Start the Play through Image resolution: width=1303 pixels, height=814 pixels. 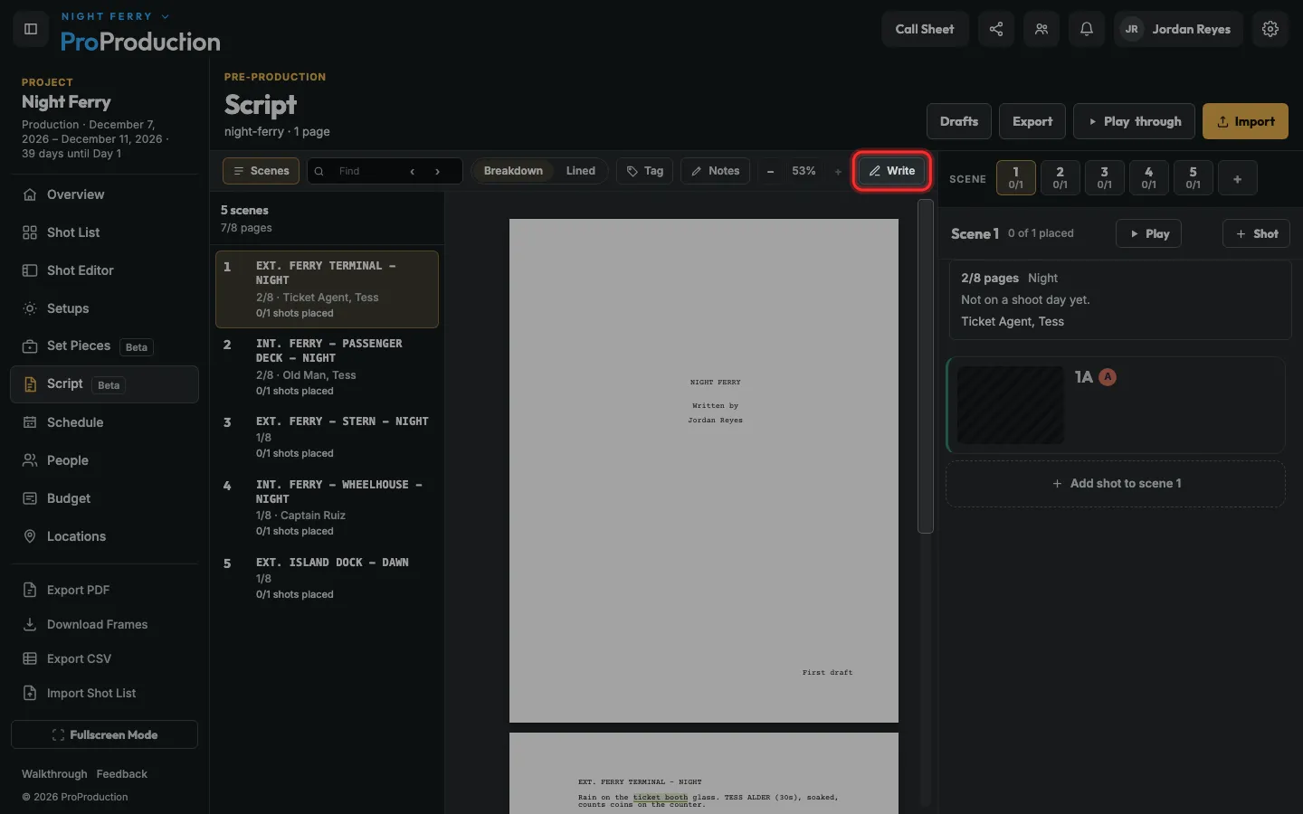click(x=1134, y=121)
